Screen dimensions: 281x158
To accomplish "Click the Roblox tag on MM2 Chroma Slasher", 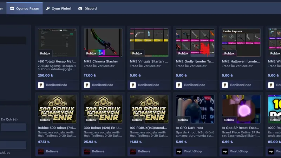I will point(91,53).
